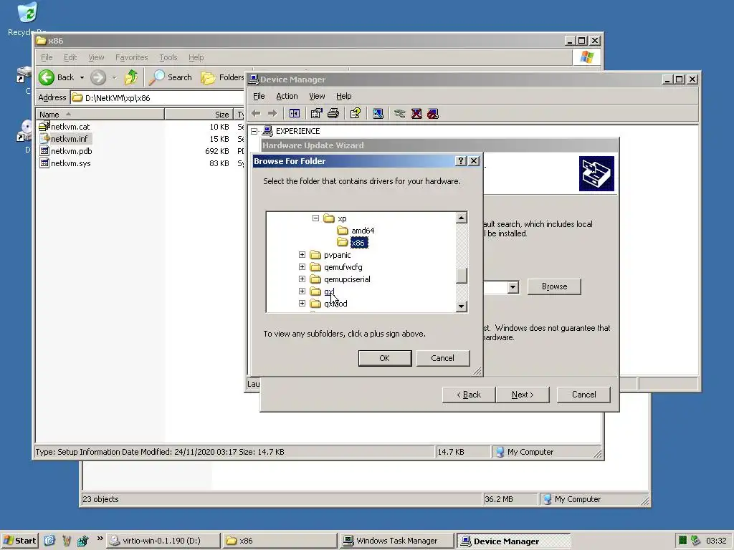This screenshot has width=734, height=550.
Task: Toggle Show/Hide console tree icon
Action: 295,113
